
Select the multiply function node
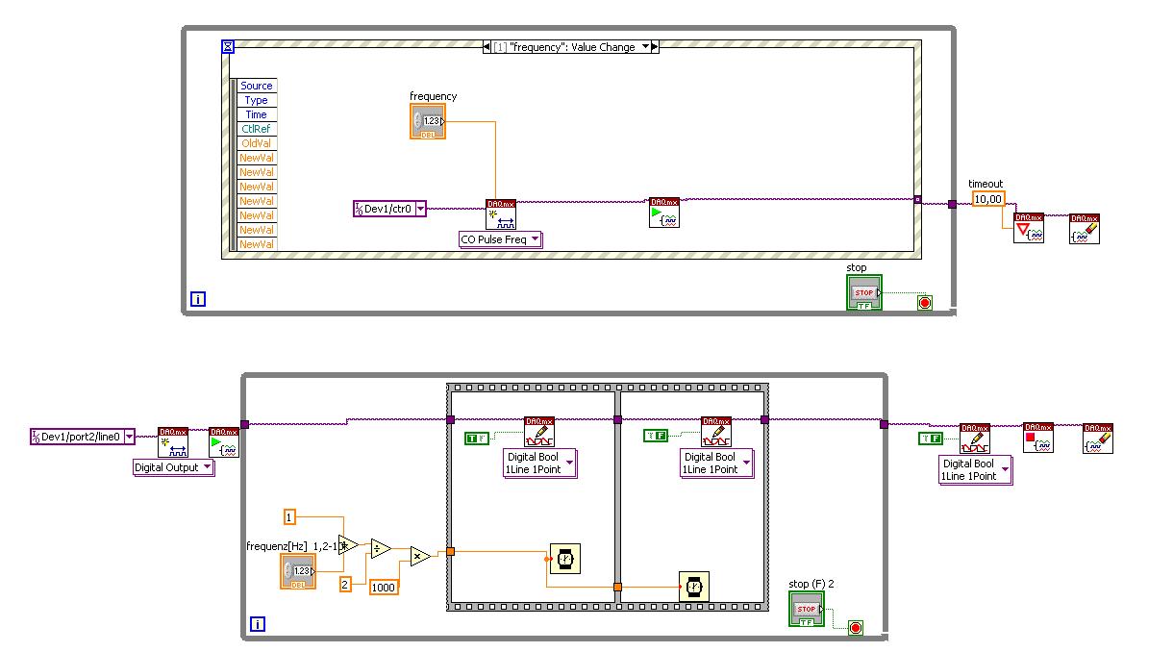click(x=420, y=556)
